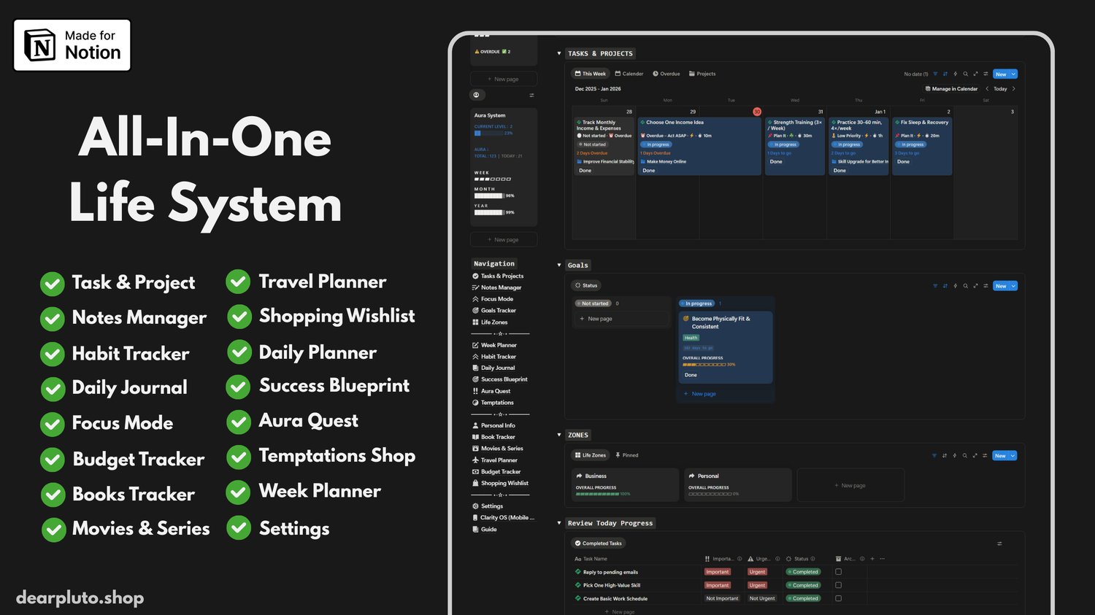Tick the Archive checkbox for Create Basic Work Schedule

[x=838, y=598]
